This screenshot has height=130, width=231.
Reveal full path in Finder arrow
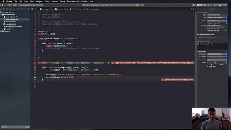225,30
